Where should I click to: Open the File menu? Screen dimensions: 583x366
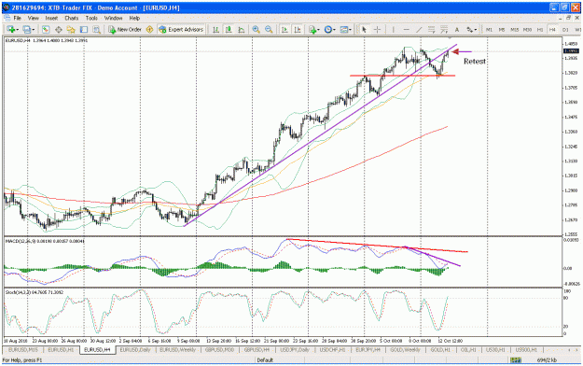[18, 18]
